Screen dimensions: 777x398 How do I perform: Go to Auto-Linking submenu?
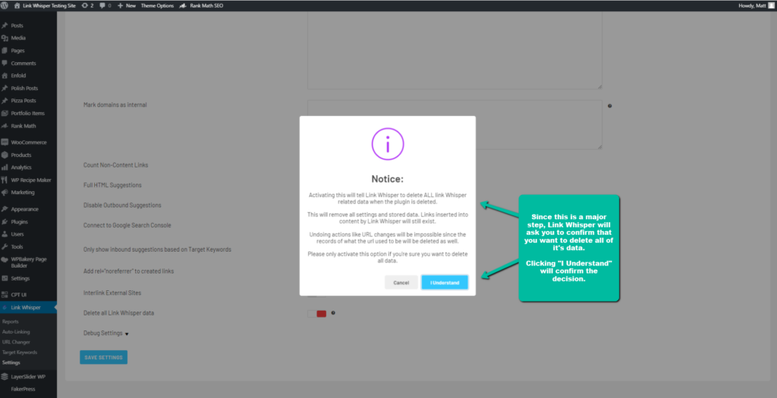16,332
